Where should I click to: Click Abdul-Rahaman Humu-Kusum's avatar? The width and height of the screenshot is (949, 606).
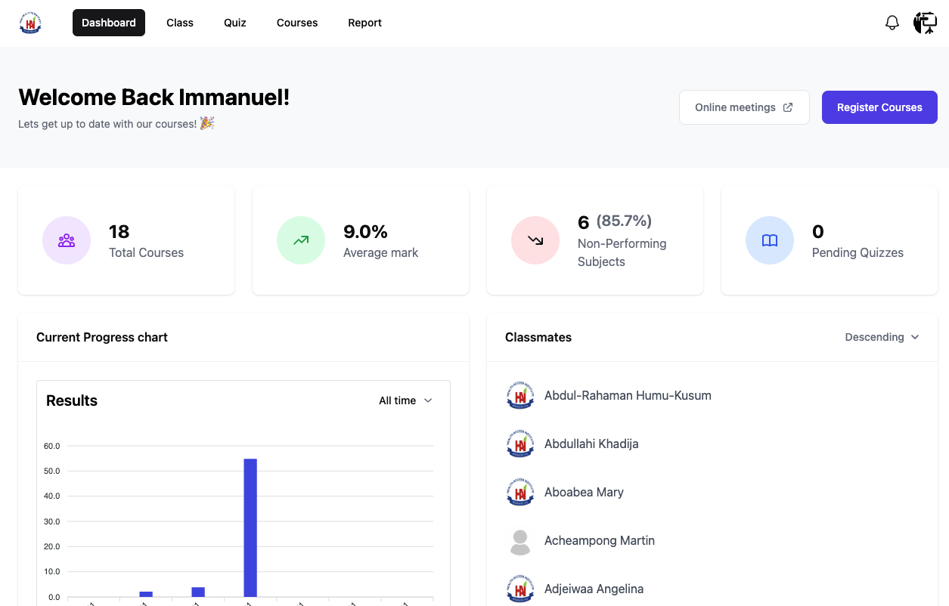pos(520,396)
